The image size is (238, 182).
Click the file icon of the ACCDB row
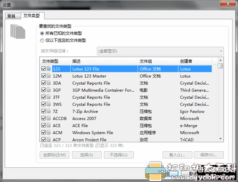coord(49,118)
